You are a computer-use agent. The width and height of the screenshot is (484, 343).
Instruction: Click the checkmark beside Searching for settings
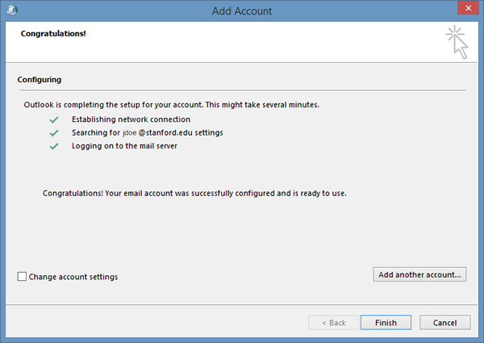[x=54, y=132]
